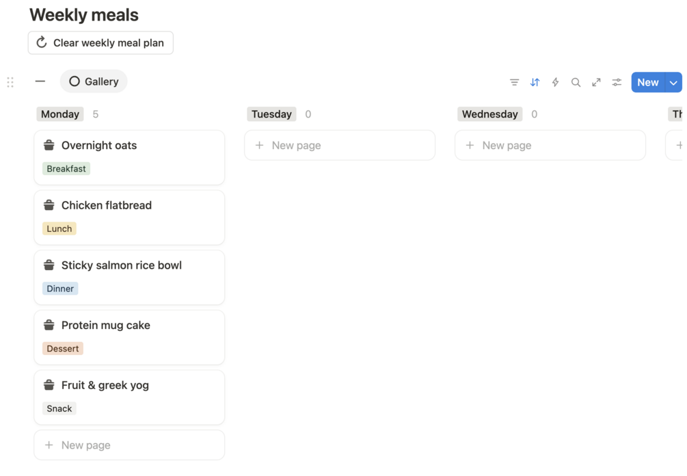687x476 pixels.
Task: Select the Gallery view tab
Action: (94, 81)
